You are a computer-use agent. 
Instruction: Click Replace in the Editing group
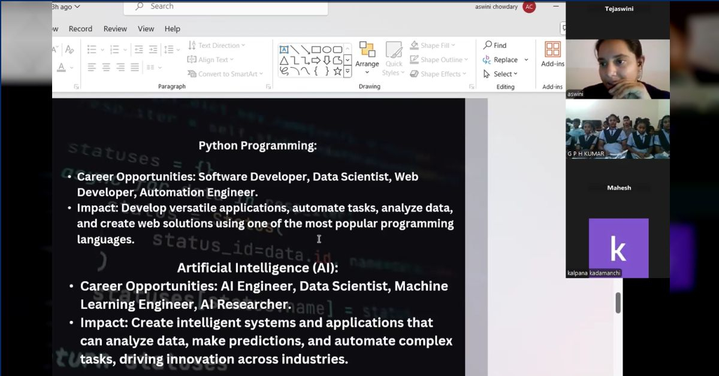tap(505, 59)
